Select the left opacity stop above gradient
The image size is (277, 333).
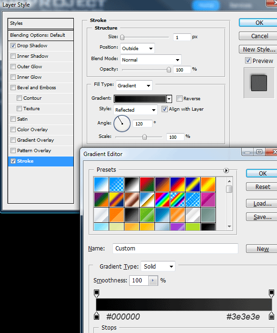pos(97,293)
